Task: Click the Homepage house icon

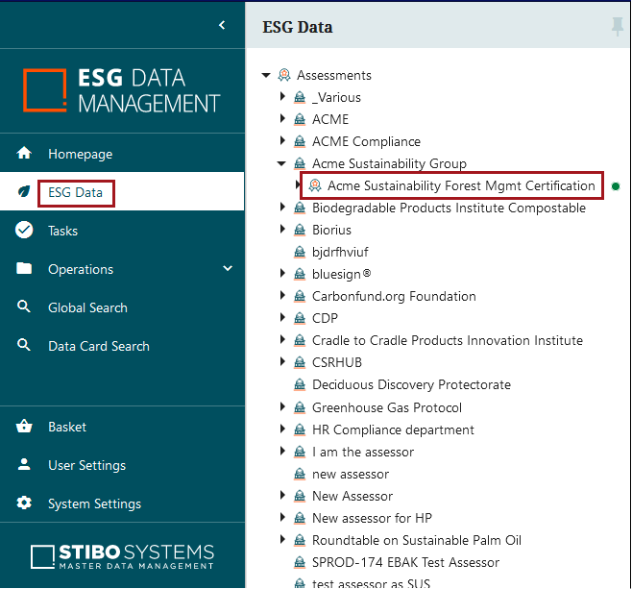Action: 24,153
